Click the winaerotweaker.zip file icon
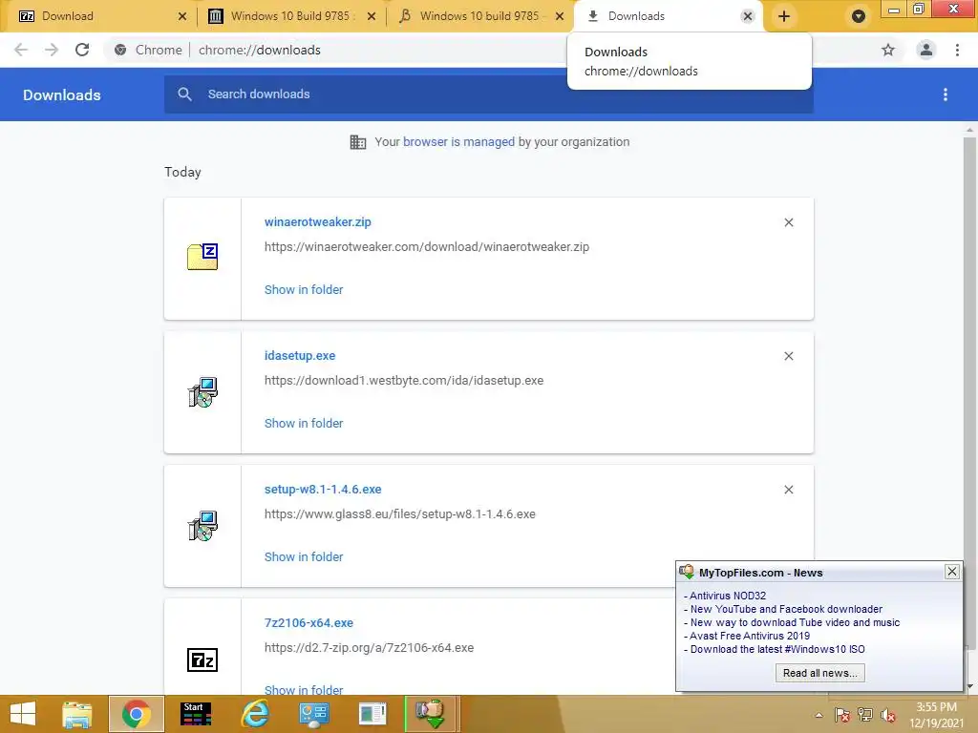 coord(202,257)
